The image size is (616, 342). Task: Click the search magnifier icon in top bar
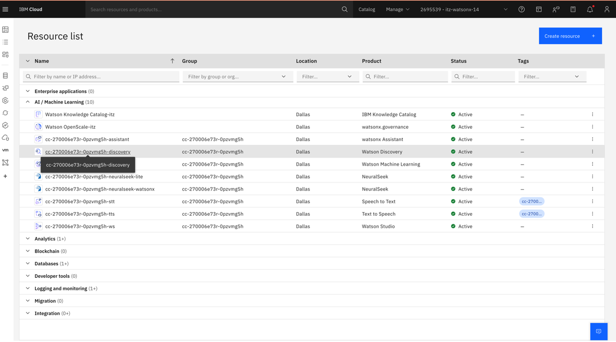344,9
